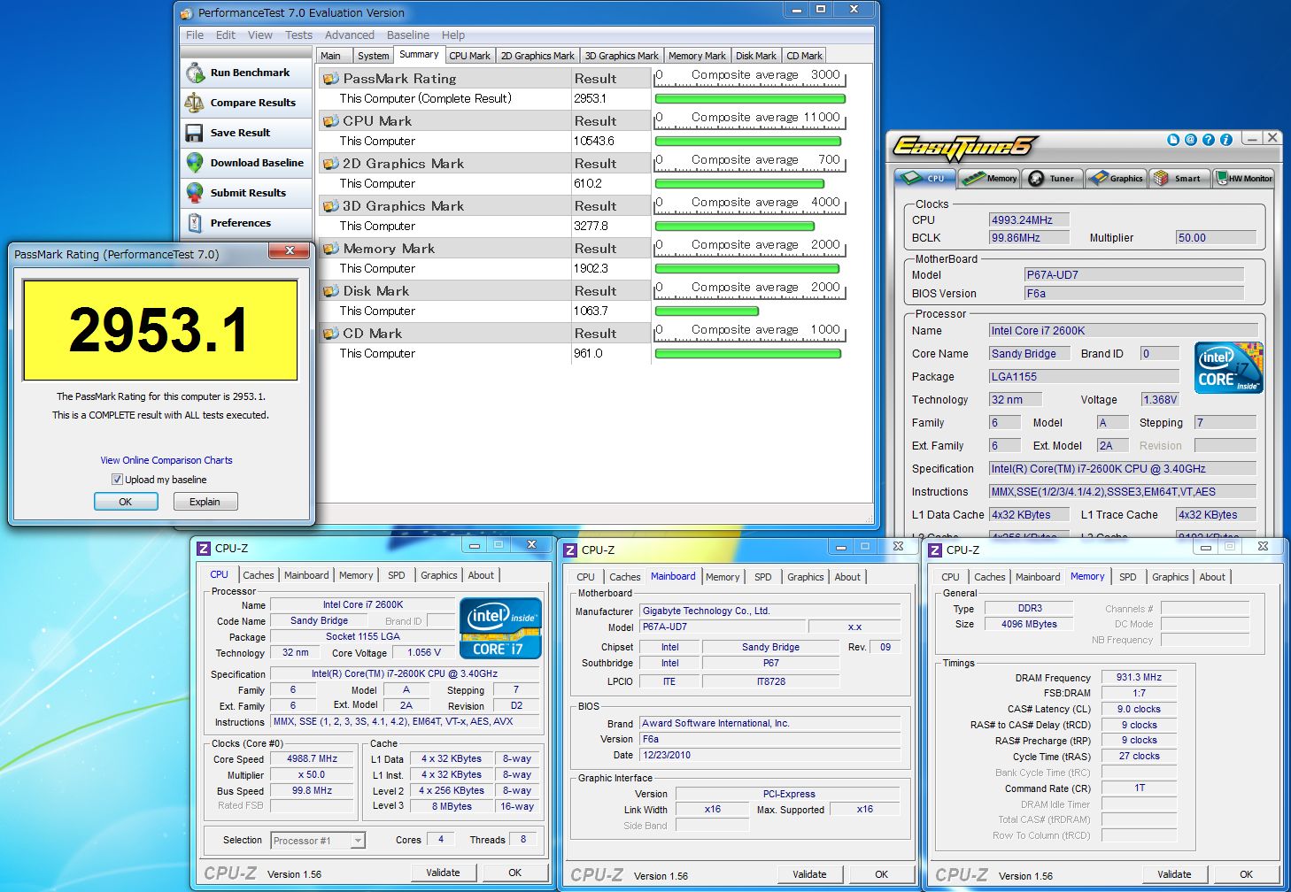This screenshot has width=1291, height=892.
Task: Click the BIOS Date value 12/23/2010
Action: 769,755
